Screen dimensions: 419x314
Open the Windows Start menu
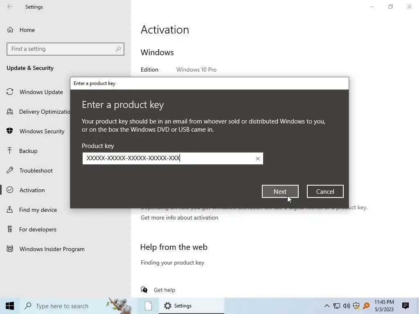(x=10, y=306)
